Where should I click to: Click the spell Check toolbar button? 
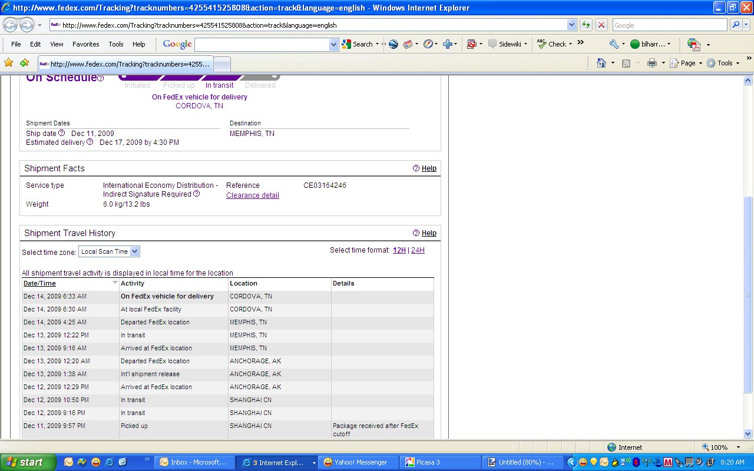(554, 44)
